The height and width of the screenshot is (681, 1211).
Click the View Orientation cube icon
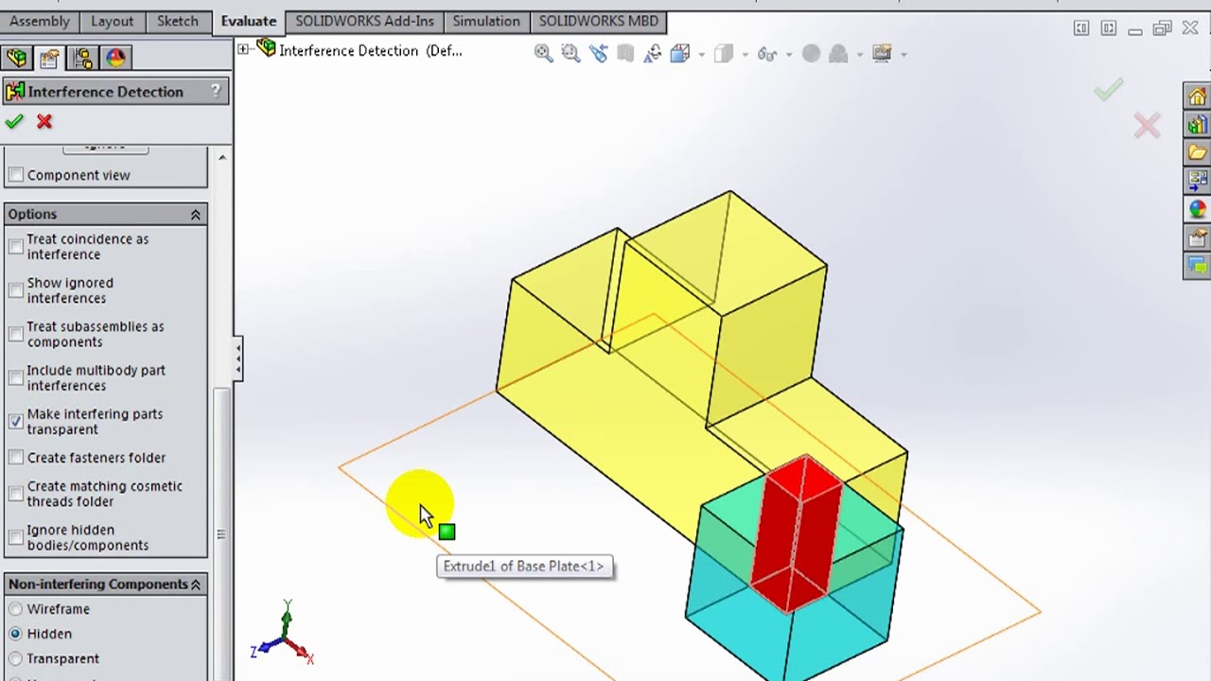click(680, 54)
